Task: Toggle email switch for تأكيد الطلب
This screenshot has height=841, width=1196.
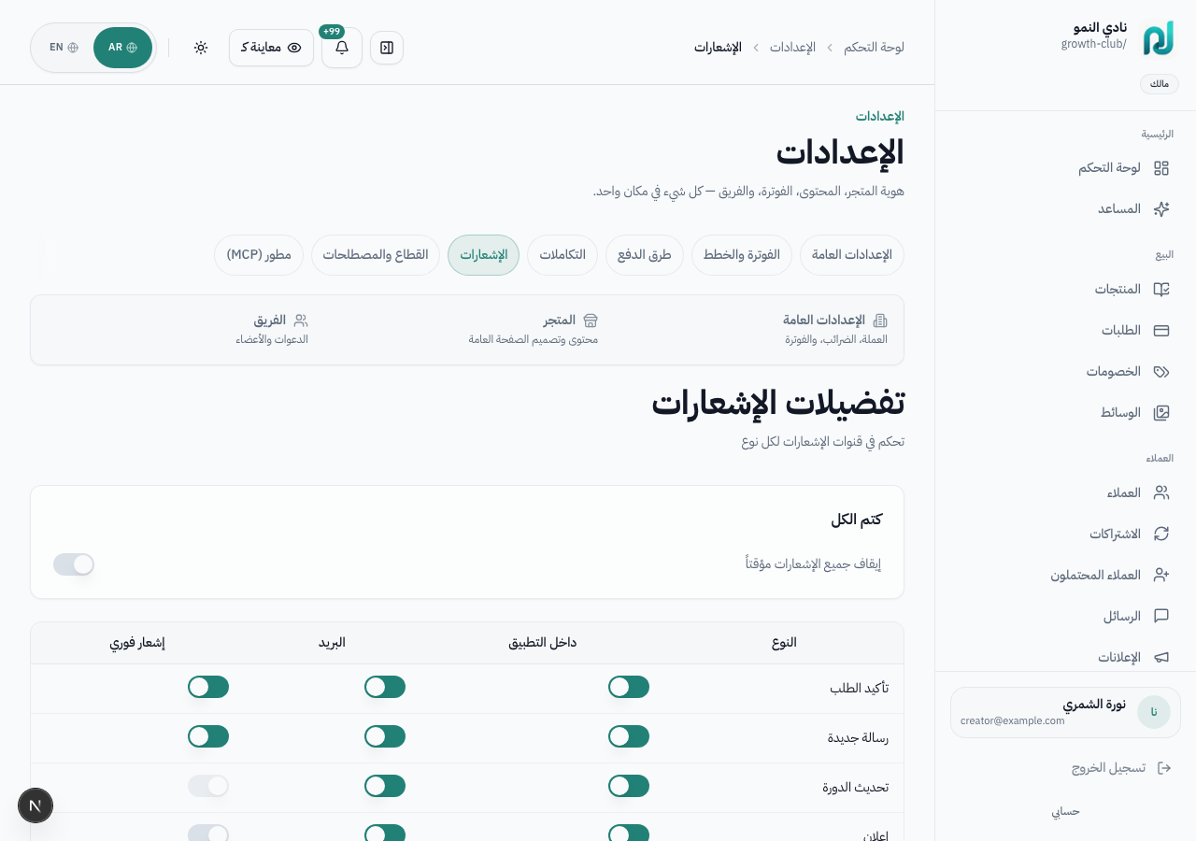Action: click(x=385, y=688)
